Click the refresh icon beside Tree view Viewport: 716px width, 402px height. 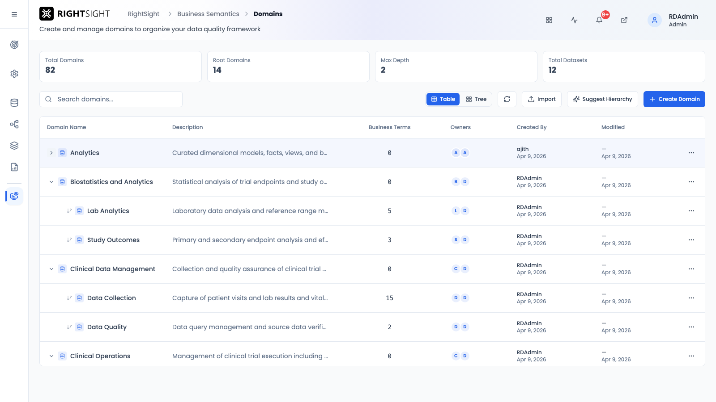click(x=507, y=99)
